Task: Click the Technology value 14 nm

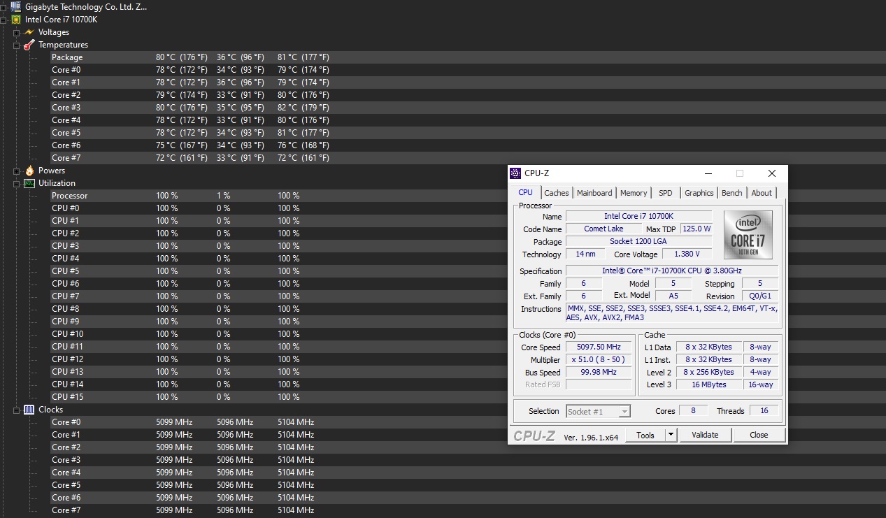Action: (585, 254)
